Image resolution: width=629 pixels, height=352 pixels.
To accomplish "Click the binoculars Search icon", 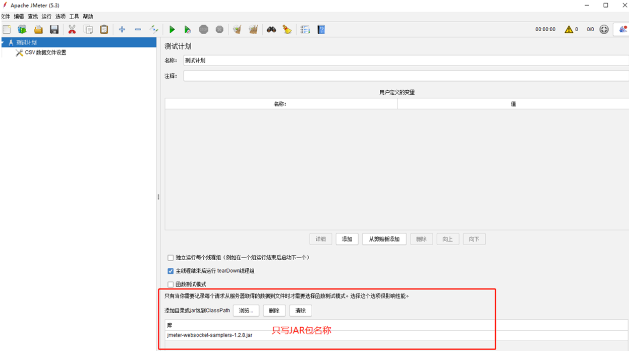I will tap(271, 30).
